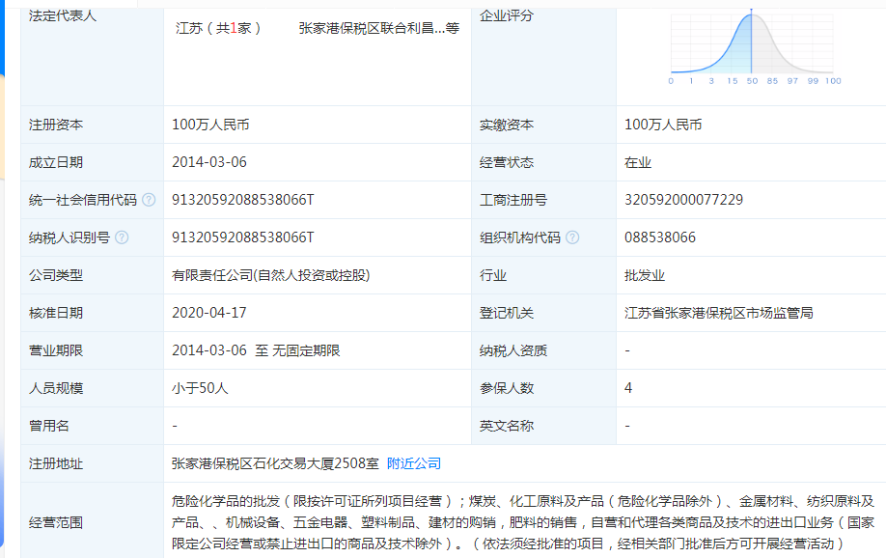The height and width of the screenshot is (558, 886).
Task: Click the 经营范围 business scope description text
Action: coord(523,522)
